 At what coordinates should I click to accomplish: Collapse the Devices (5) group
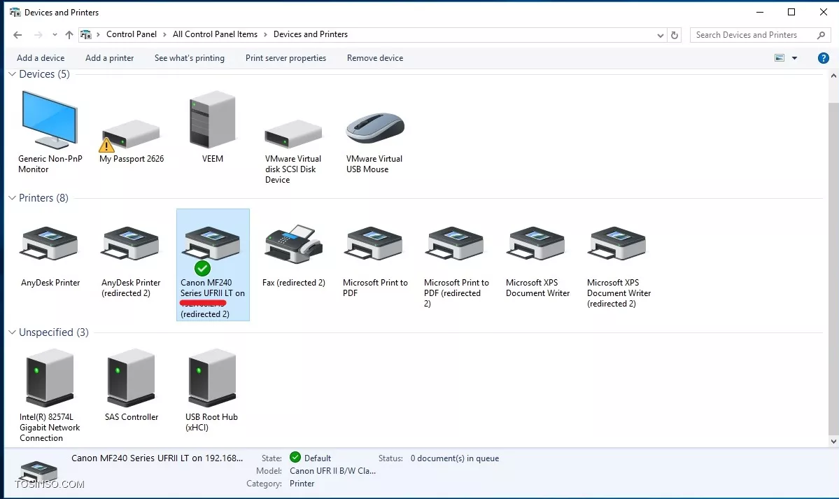pos(13,74)
